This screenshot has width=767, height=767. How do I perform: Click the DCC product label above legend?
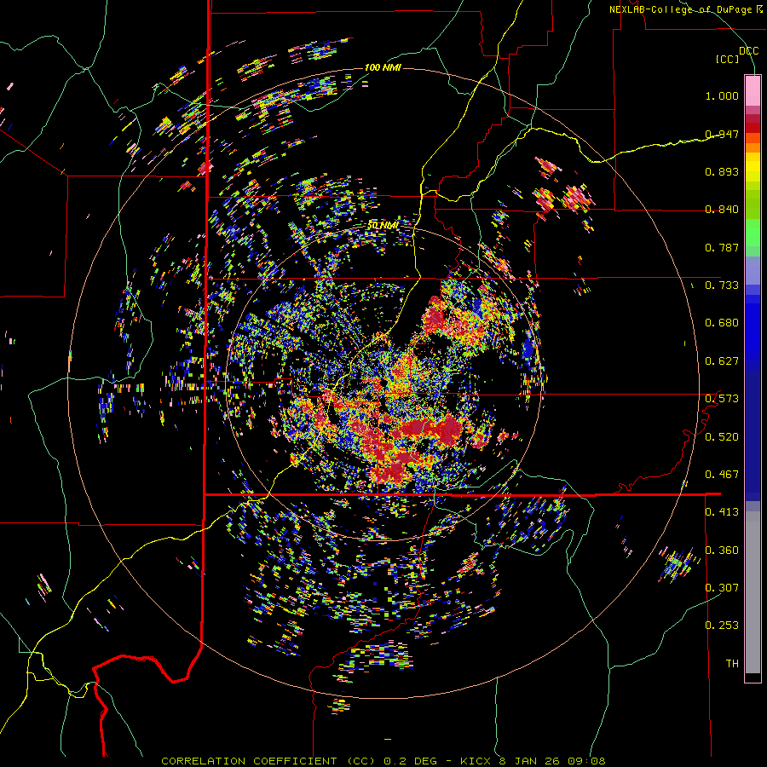748,51
